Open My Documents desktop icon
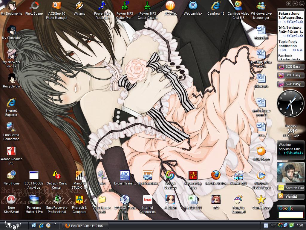The height and width of the screenshot is (230, 306). (x=11, y=8)
